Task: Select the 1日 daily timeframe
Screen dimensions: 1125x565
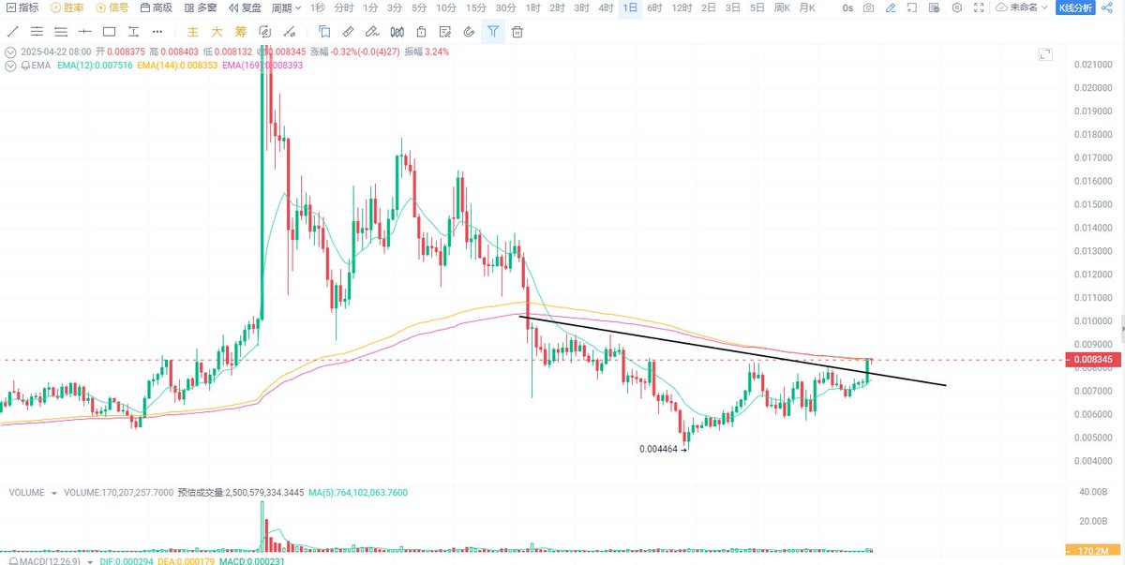Action: pyautogui.click(x=631, y=7)
